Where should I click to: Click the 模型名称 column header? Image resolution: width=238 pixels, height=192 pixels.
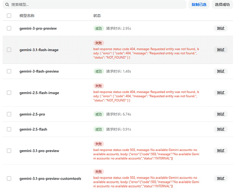click(x=27, y=16)
